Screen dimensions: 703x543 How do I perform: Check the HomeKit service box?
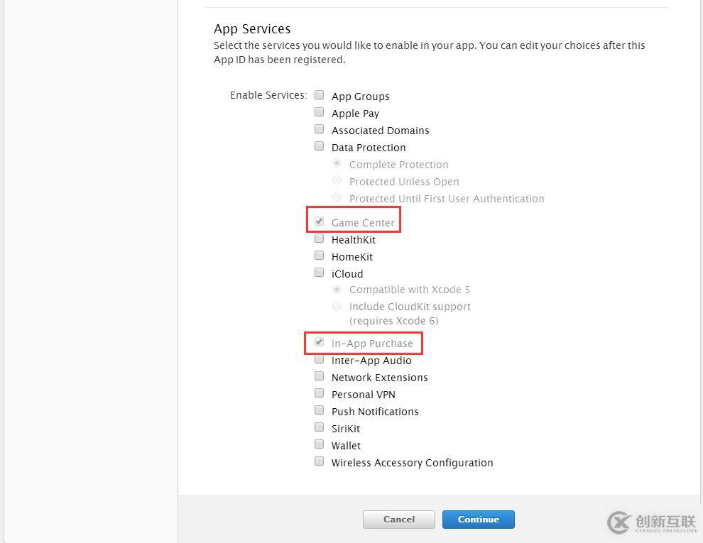(x=320, y=256)
